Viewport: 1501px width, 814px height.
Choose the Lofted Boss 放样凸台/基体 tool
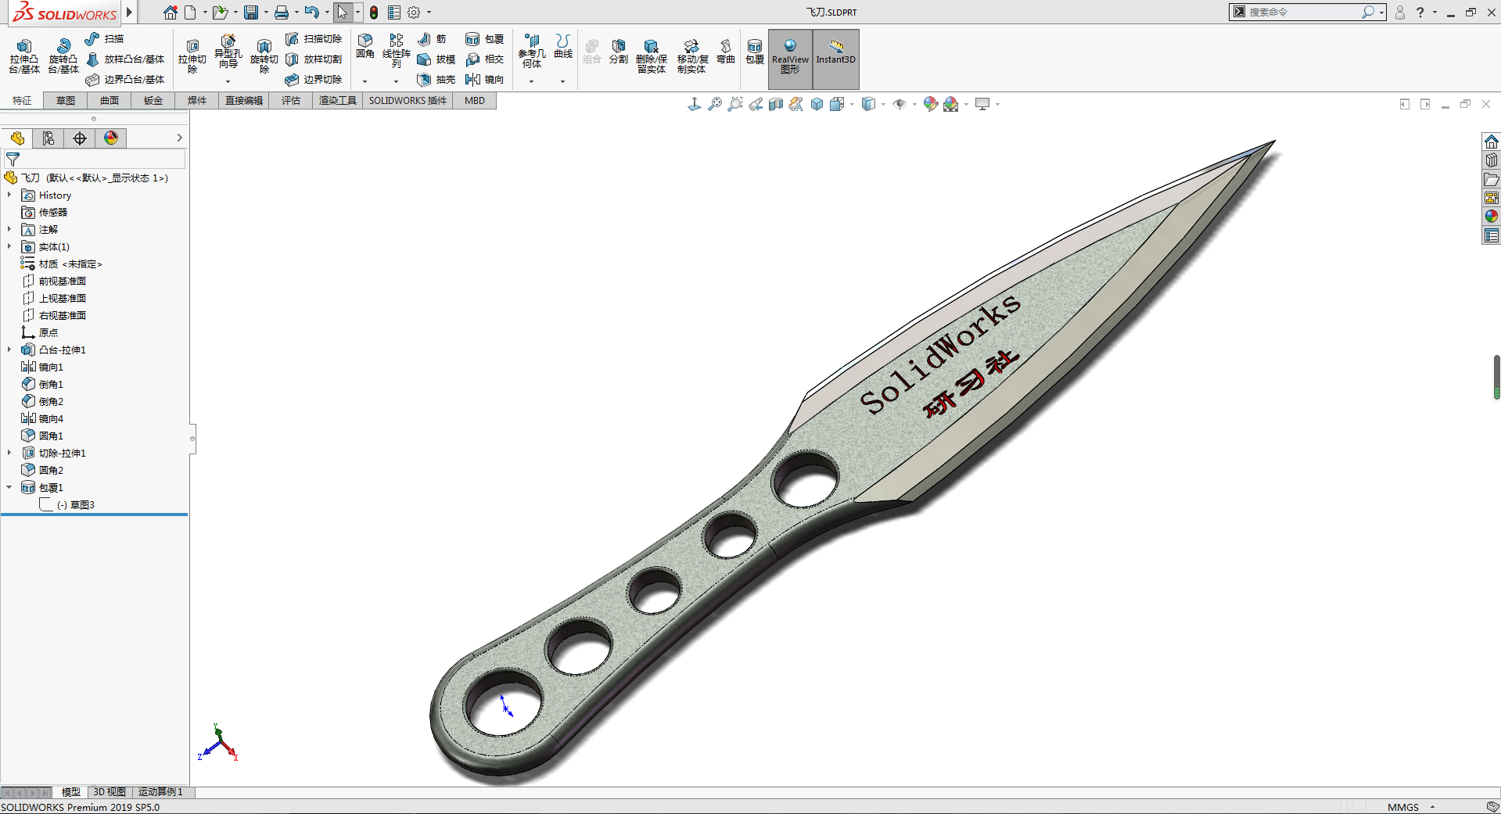tap(125, 59)
